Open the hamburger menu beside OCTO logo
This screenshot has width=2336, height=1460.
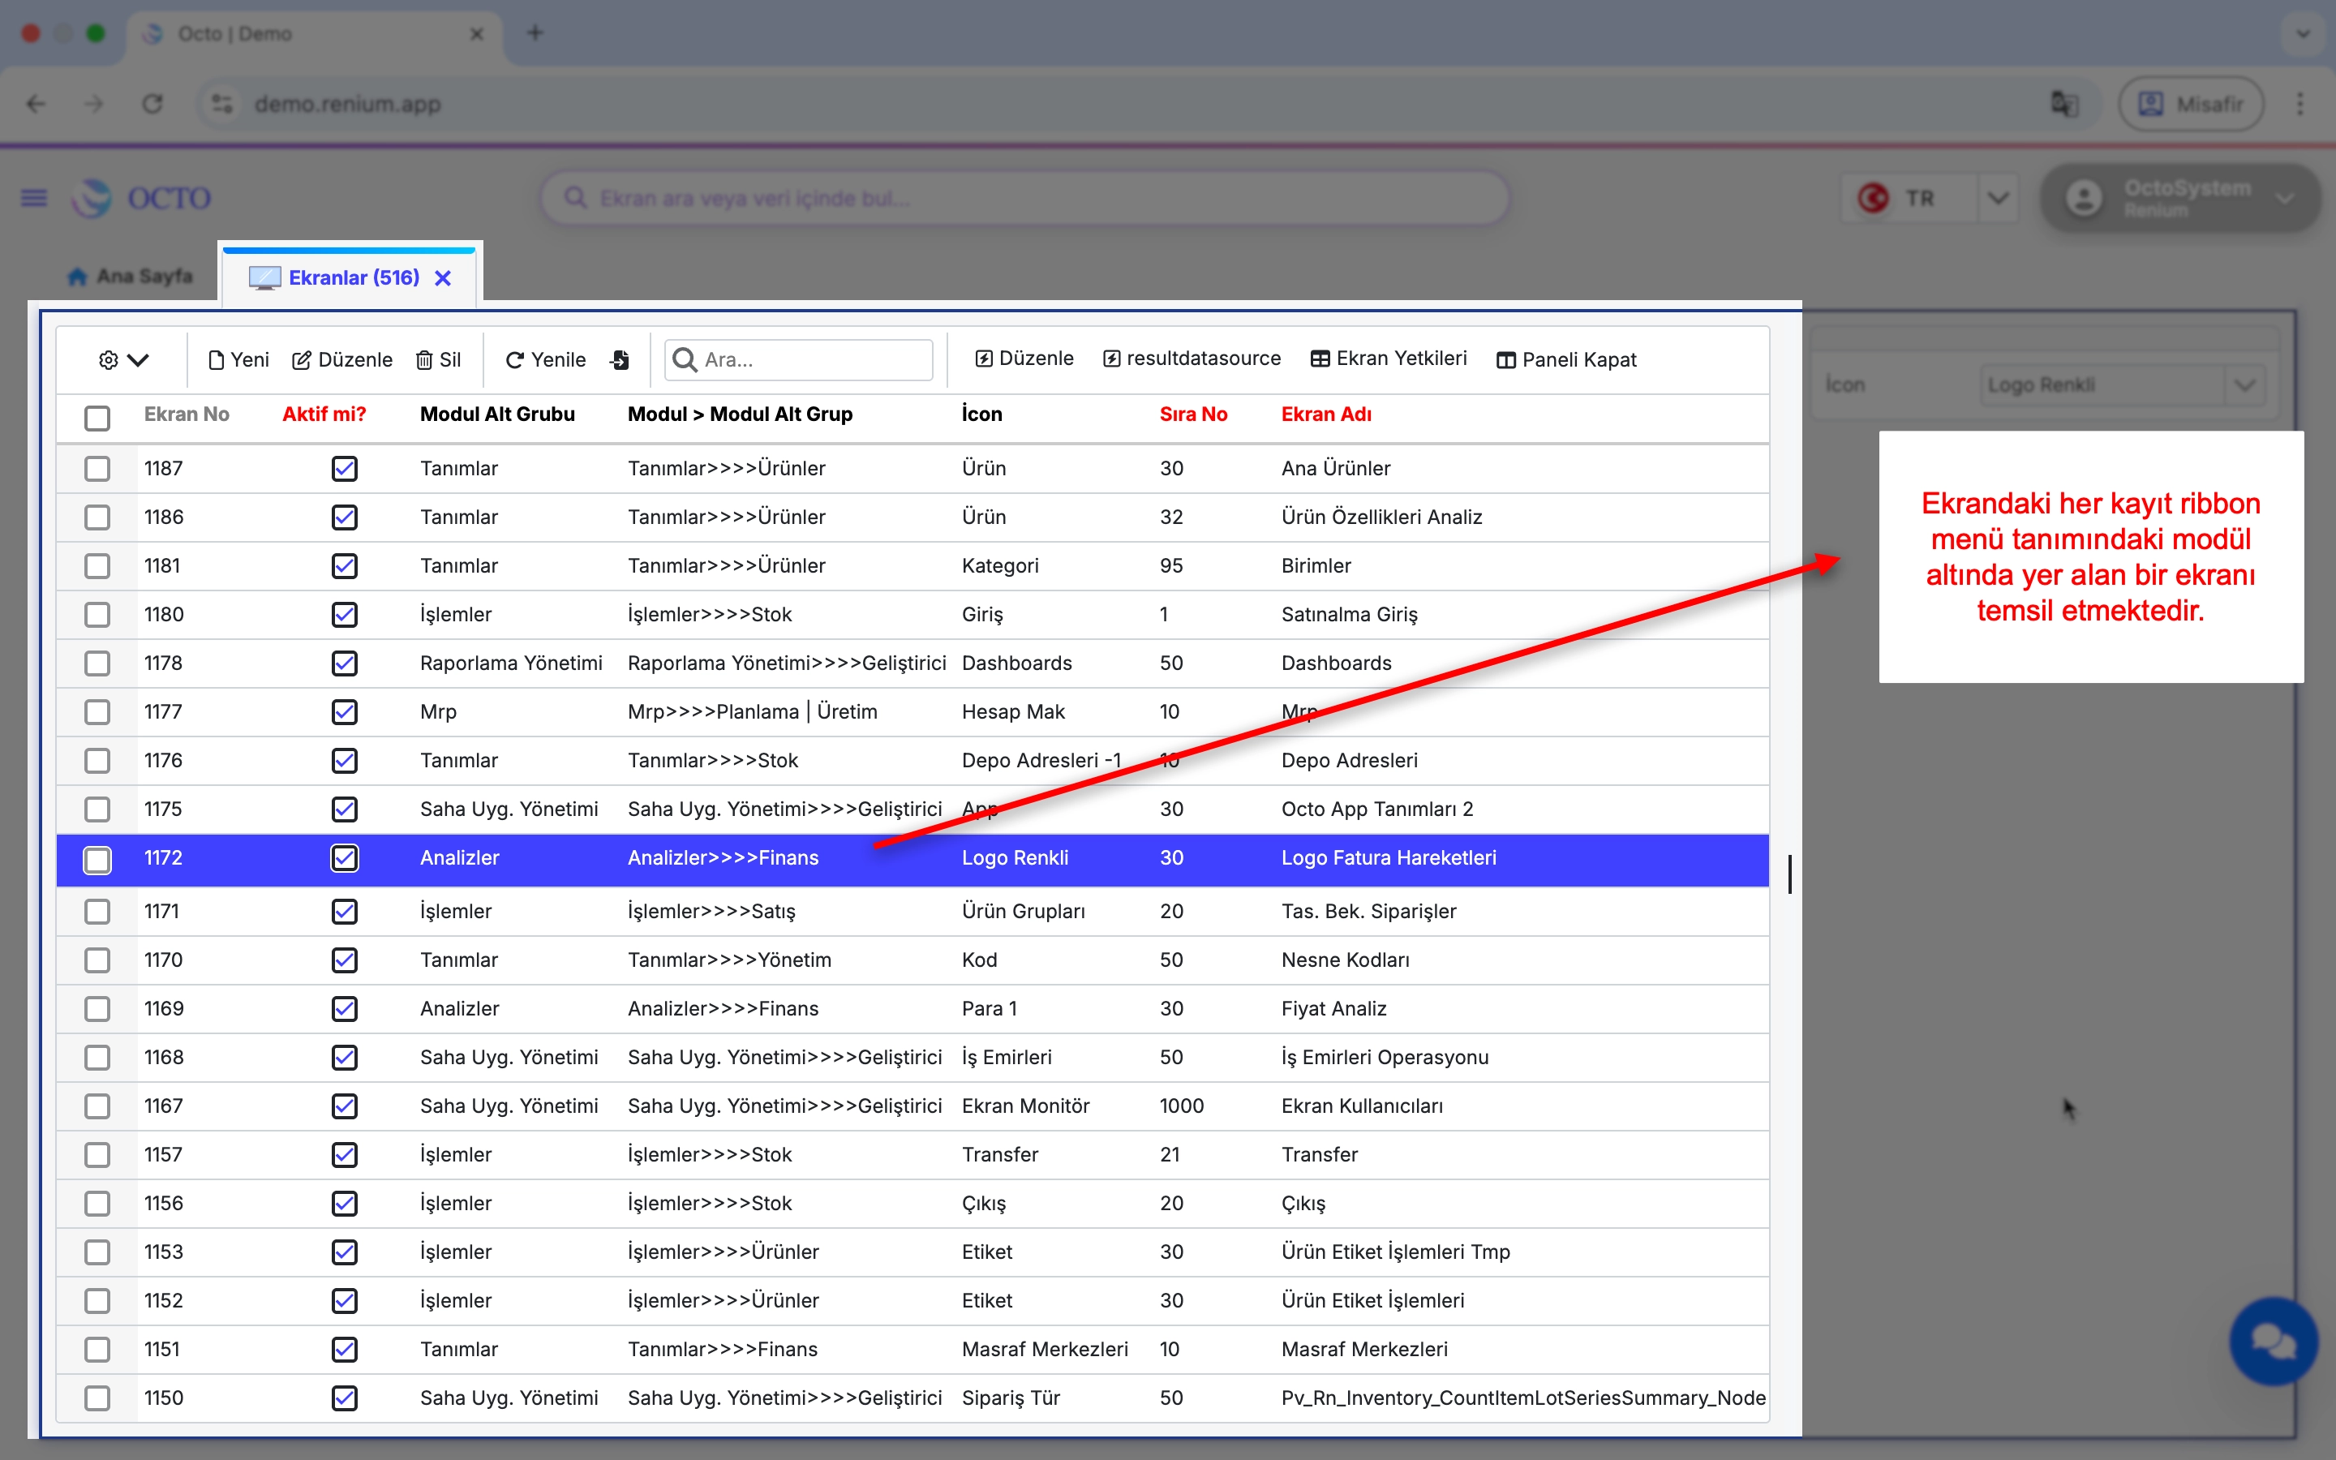coord(34,198)
